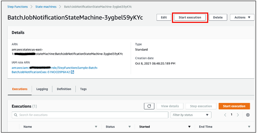Open the Step Functions breadcrumb link
Image resolution: width=257 pixels, height=134 pixels.
pos(17,7)
